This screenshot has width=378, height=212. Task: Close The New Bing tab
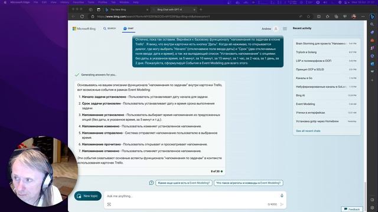click(x=147, y=9)
